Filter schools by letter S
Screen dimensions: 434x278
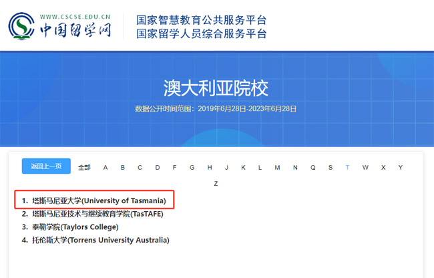pos(331,168)
